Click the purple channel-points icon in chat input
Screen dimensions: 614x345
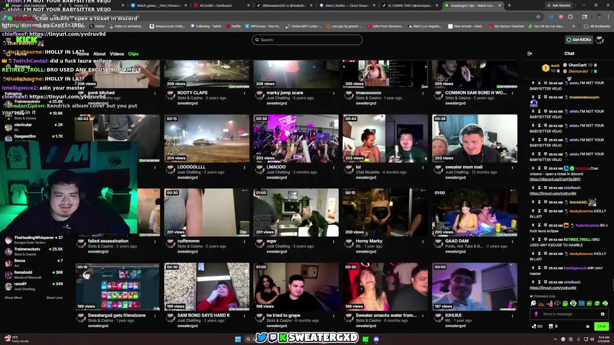[x=536, y=314]
